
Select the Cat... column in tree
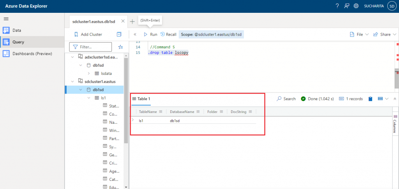(113, 179)
